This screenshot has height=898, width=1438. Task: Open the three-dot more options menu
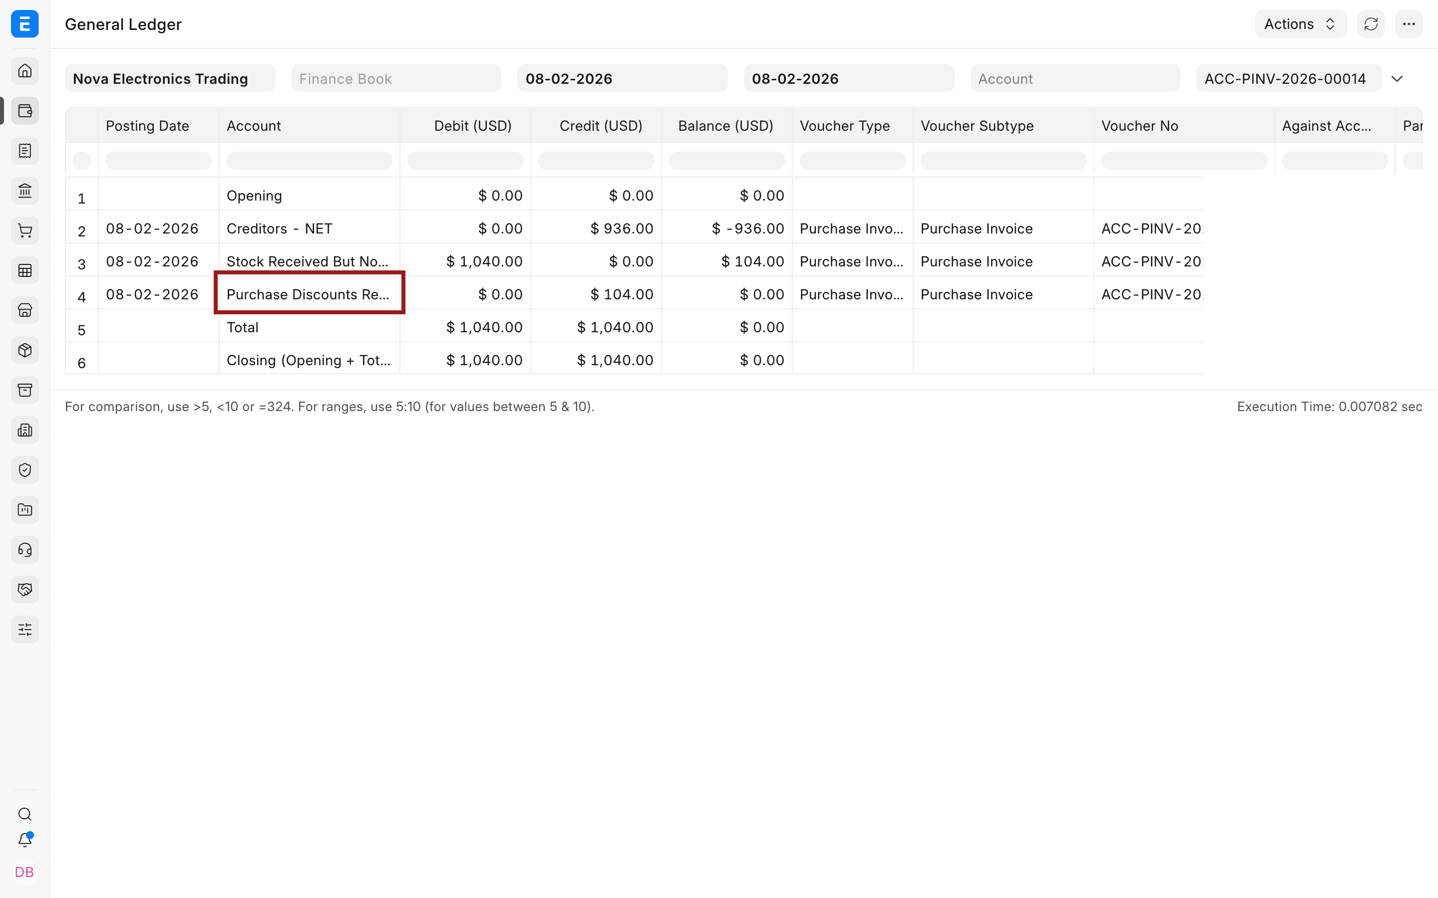tap(1409, 24)
